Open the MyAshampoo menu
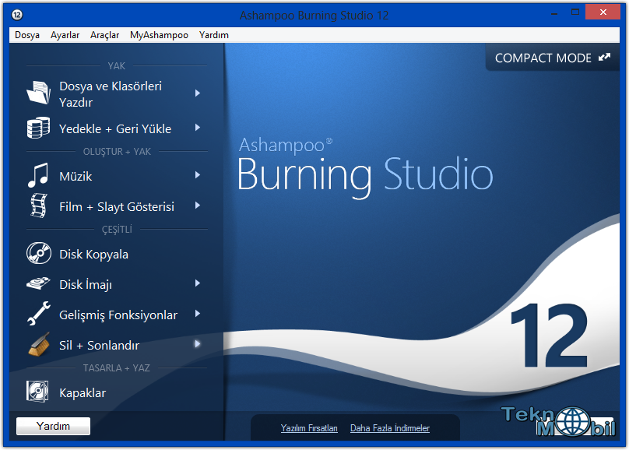 click(x=159, y=35)
